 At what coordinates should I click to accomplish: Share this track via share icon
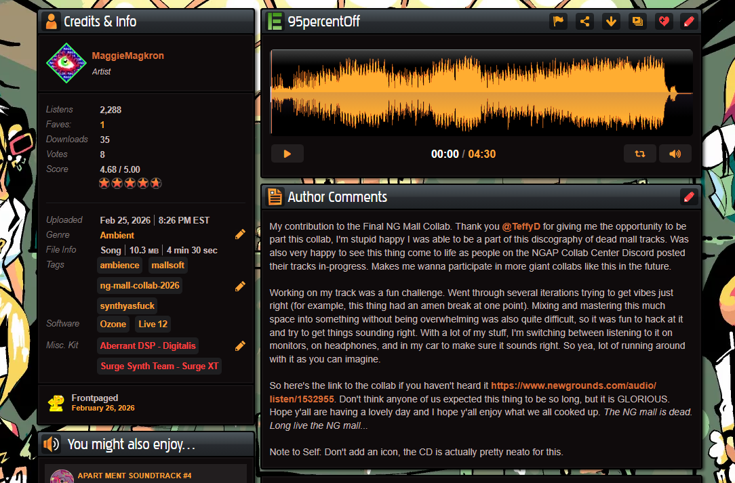click(584, 21)
